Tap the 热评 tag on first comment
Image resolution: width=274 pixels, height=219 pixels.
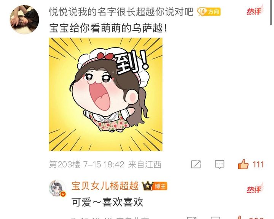point(255,11)
